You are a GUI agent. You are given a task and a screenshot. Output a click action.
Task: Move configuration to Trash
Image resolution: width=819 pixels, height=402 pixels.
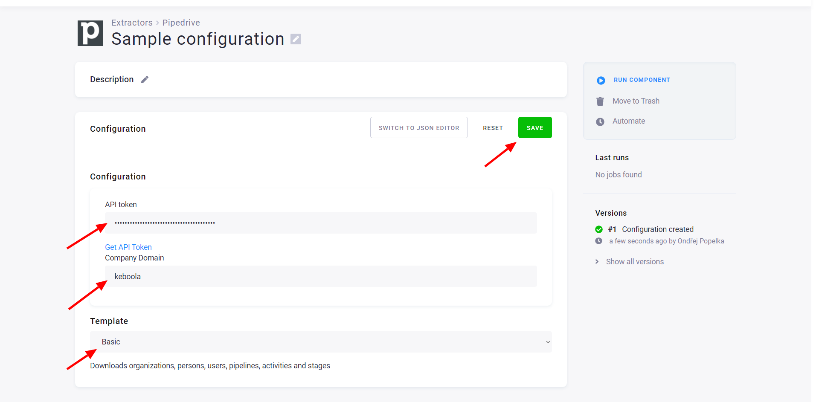click(x=636, y=101)
